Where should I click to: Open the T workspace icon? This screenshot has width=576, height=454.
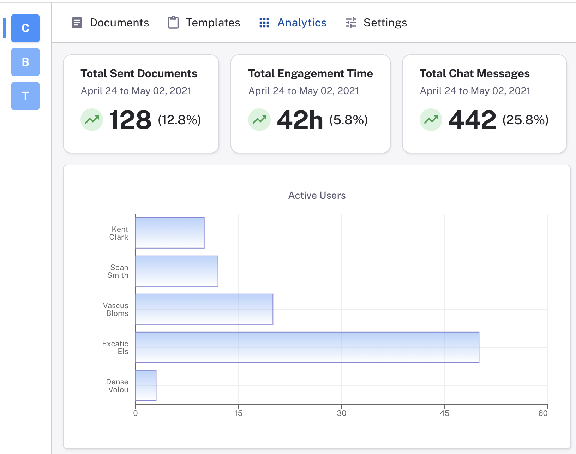(x=25, y=96)
